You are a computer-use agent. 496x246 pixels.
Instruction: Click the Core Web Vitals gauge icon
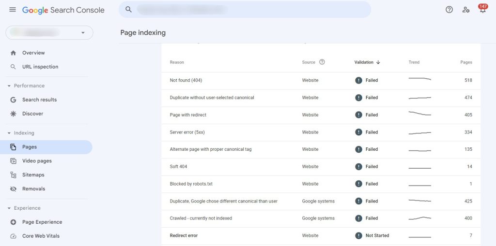[x=13, y=236]
